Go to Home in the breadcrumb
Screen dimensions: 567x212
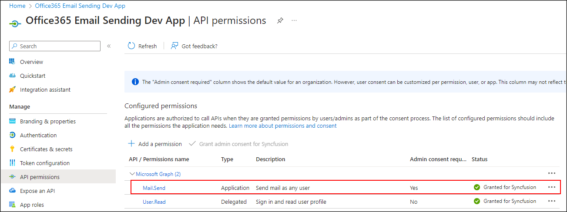point(17,6)
